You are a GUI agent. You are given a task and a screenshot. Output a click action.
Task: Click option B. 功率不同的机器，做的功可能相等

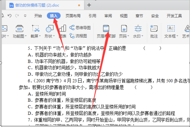click(x=64, y=61)
